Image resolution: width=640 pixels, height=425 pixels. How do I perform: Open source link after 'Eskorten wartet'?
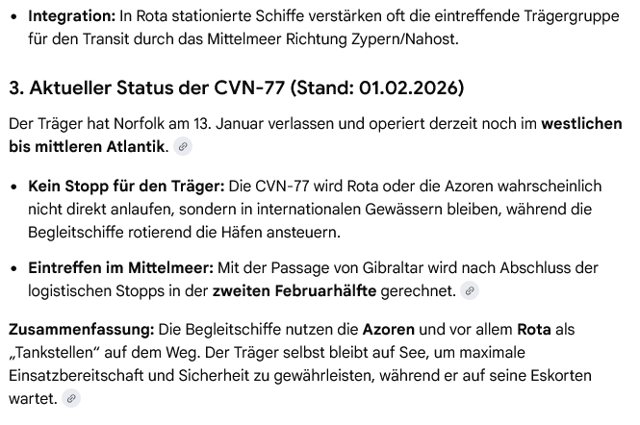point(71,397)
